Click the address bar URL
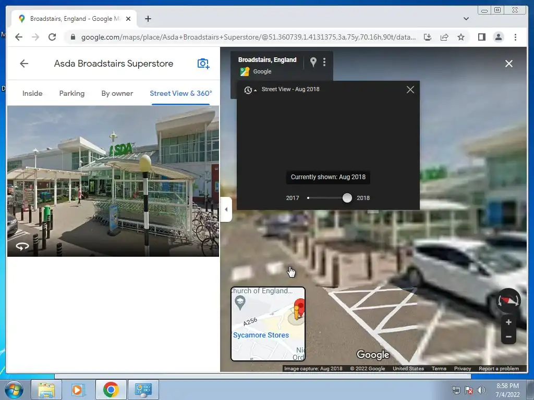Screen dimensions: 534x400 (248, 37)
